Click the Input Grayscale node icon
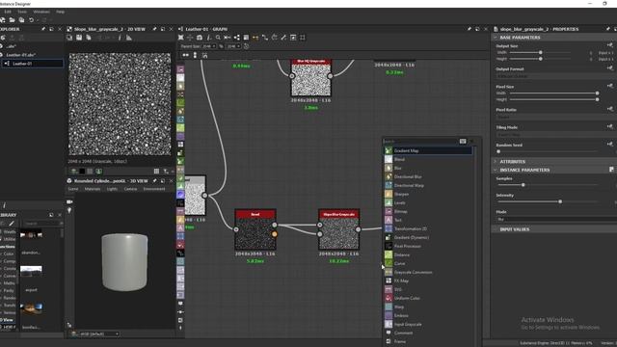 [389, 324]
